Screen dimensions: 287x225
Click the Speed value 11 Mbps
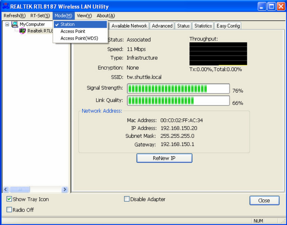coord(136,49)
